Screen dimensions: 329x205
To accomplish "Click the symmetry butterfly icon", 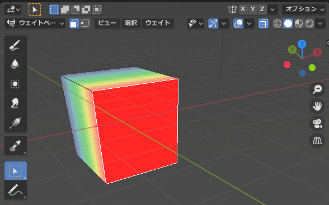I will tap(232, 9).
